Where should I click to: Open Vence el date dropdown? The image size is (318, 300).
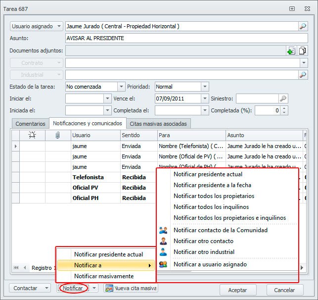coord(205,99)
